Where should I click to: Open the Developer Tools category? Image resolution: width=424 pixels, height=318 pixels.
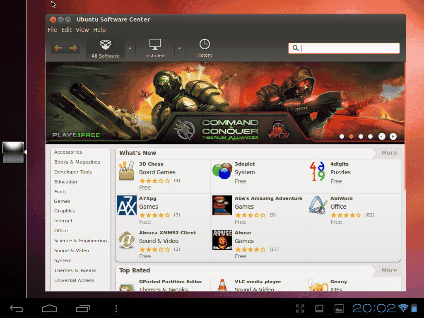pyautogui.click(x=73, y=172)
